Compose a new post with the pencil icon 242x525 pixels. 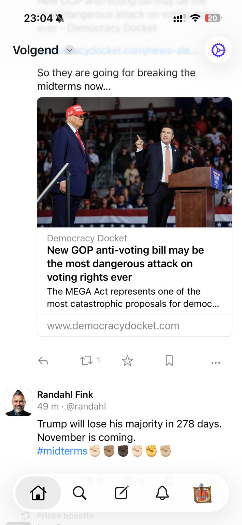click(121, 493)
